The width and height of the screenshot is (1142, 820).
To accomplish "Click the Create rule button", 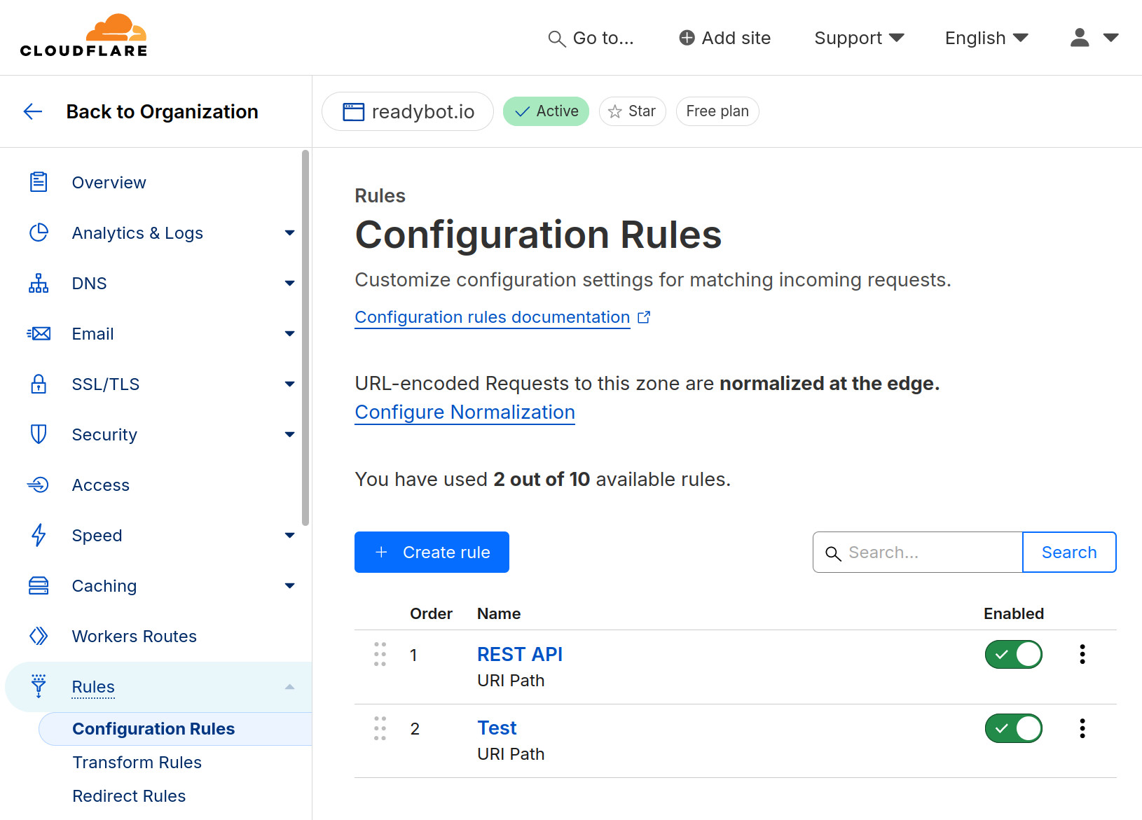I will point(432,552).
